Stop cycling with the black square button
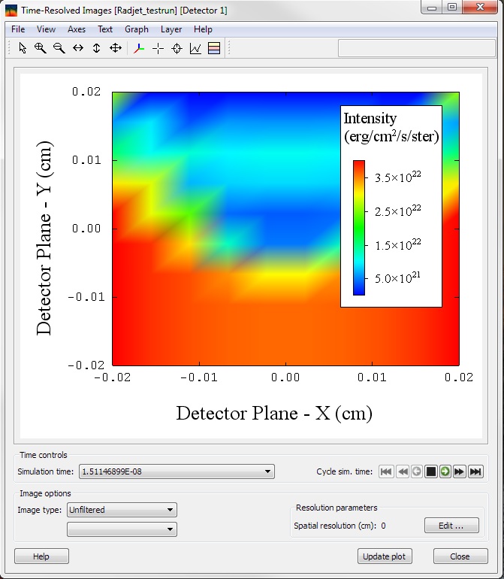 [431, 471]
